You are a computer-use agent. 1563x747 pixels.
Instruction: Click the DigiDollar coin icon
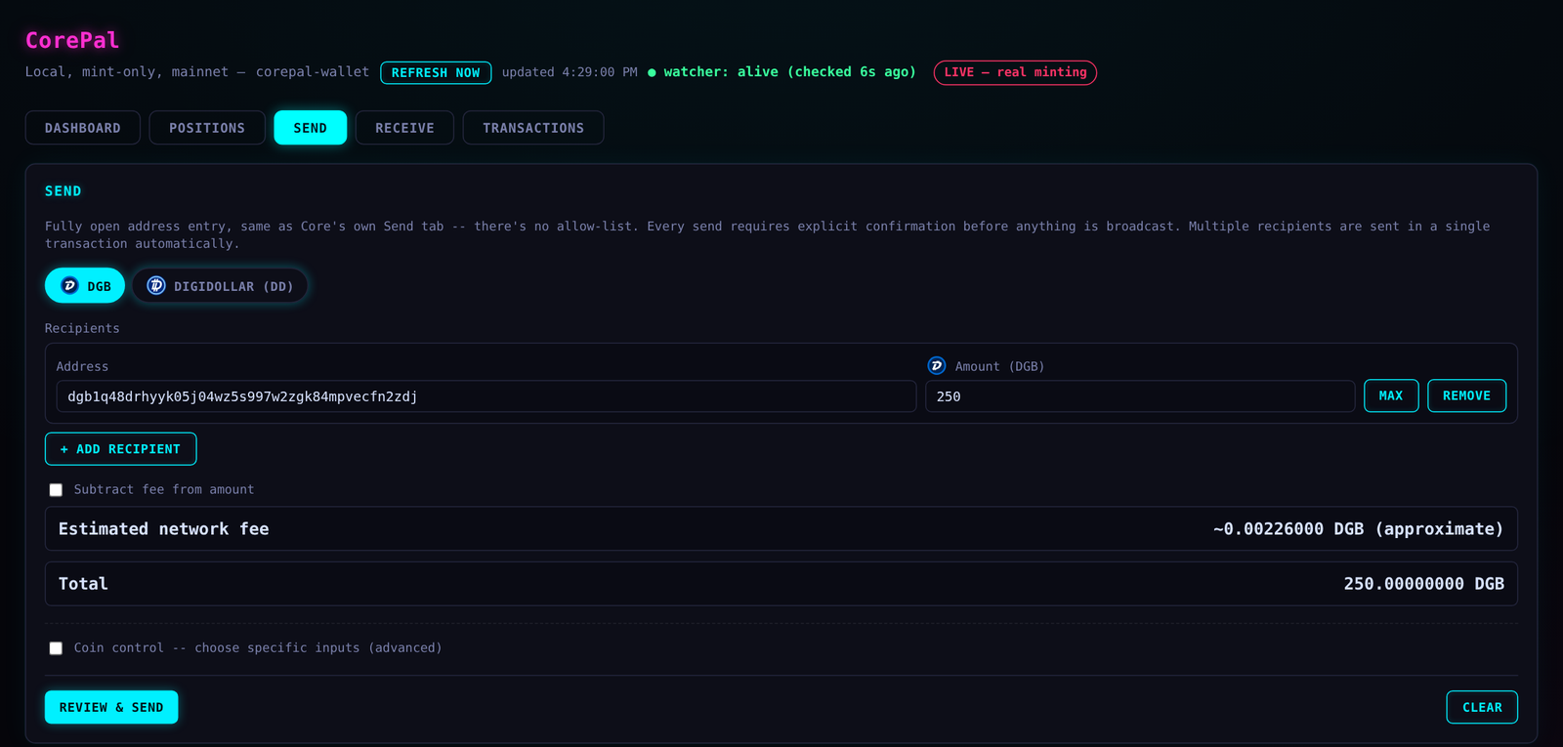coord(156,286)
